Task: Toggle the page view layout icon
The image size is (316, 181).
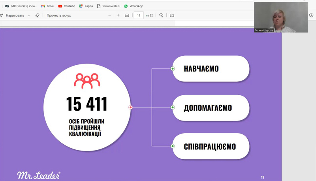Action: pos(172,15)
